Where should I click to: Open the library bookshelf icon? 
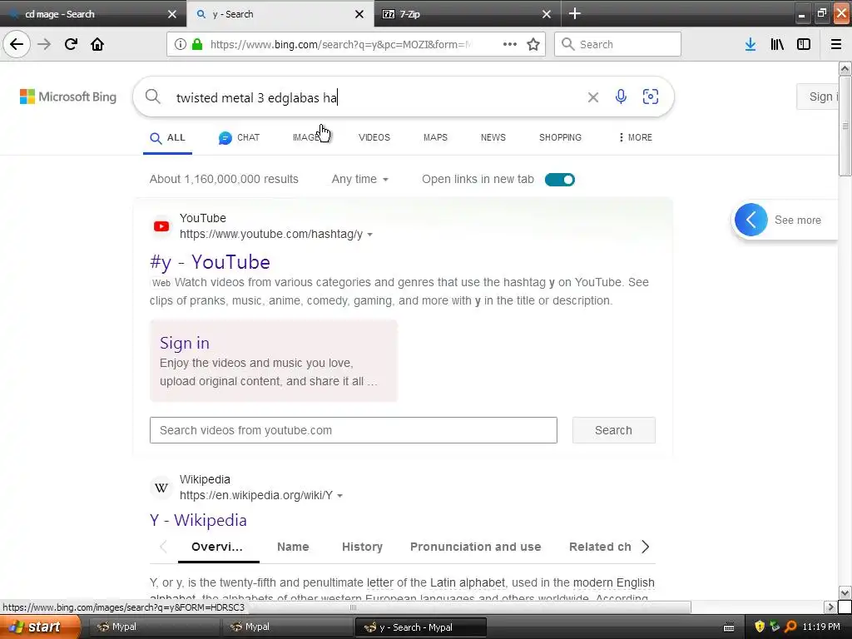point(777,44)
